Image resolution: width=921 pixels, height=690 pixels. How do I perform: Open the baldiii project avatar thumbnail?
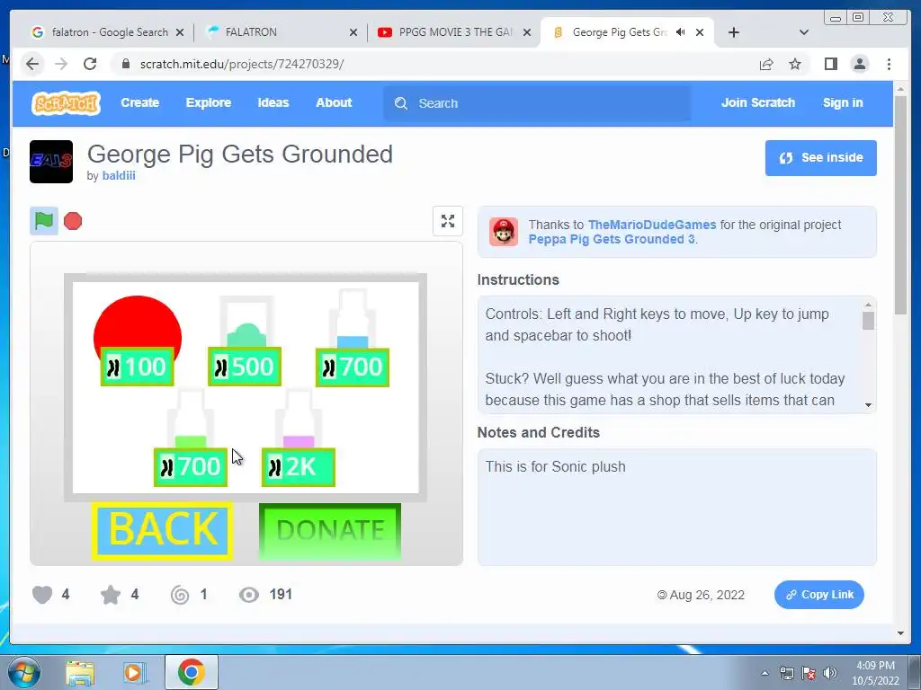click(51, 162)
